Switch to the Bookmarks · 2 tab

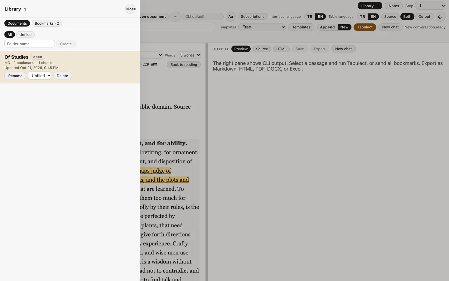[x=47, y=23]
